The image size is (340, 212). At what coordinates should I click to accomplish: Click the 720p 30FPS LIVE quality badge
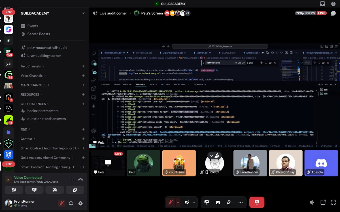311,13
